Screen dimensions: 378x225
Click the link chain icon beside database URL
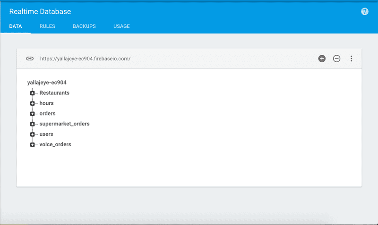coord(30,58)
